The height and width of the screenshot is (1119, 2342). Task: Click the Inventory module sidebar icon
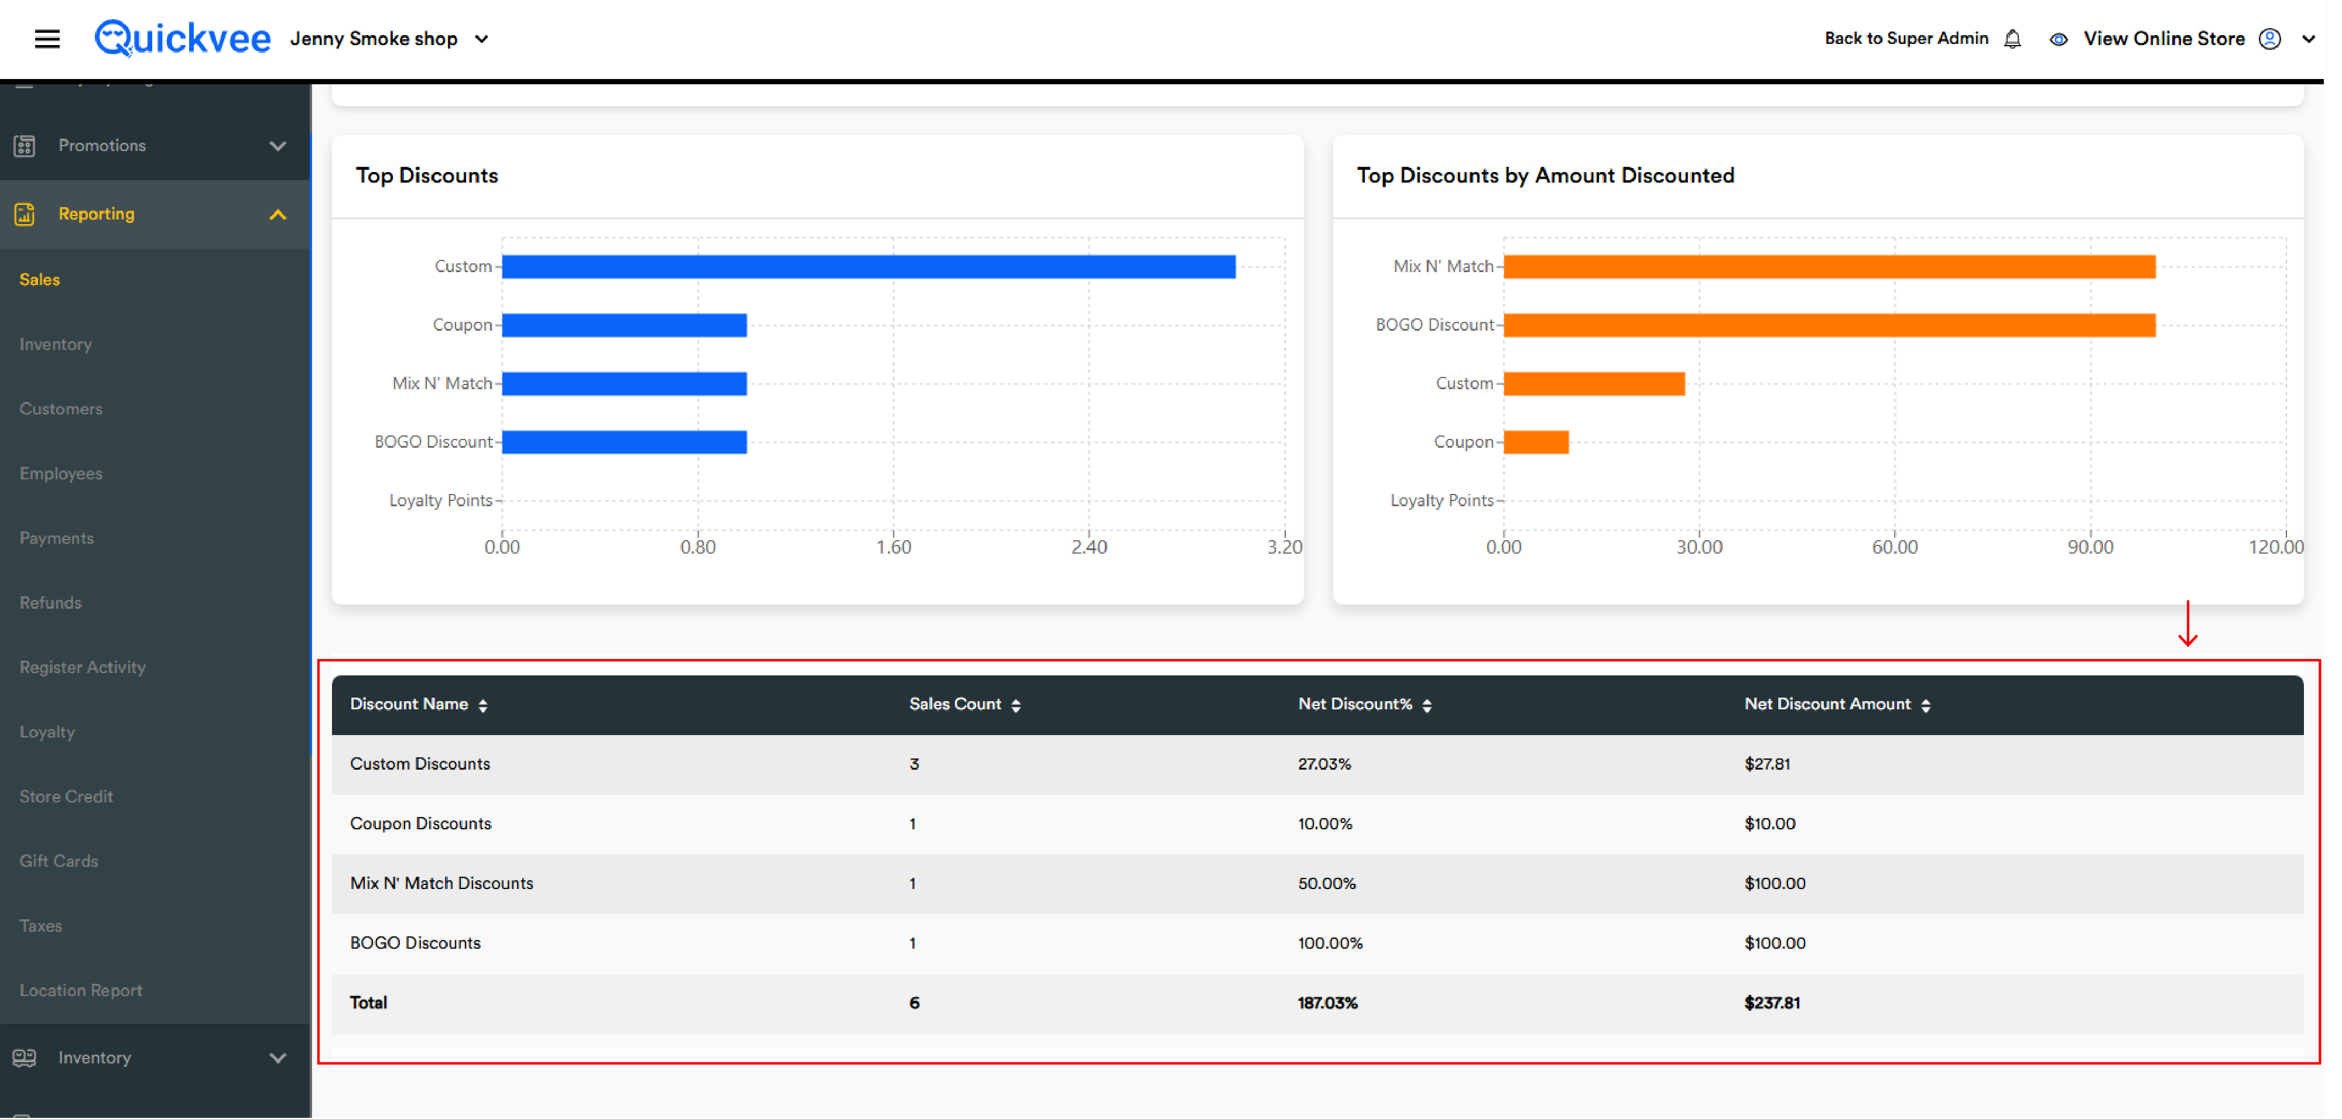click(x=25, y=1057)
